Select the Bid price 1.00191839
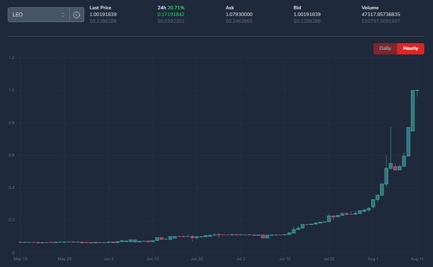 pos(307,14)
